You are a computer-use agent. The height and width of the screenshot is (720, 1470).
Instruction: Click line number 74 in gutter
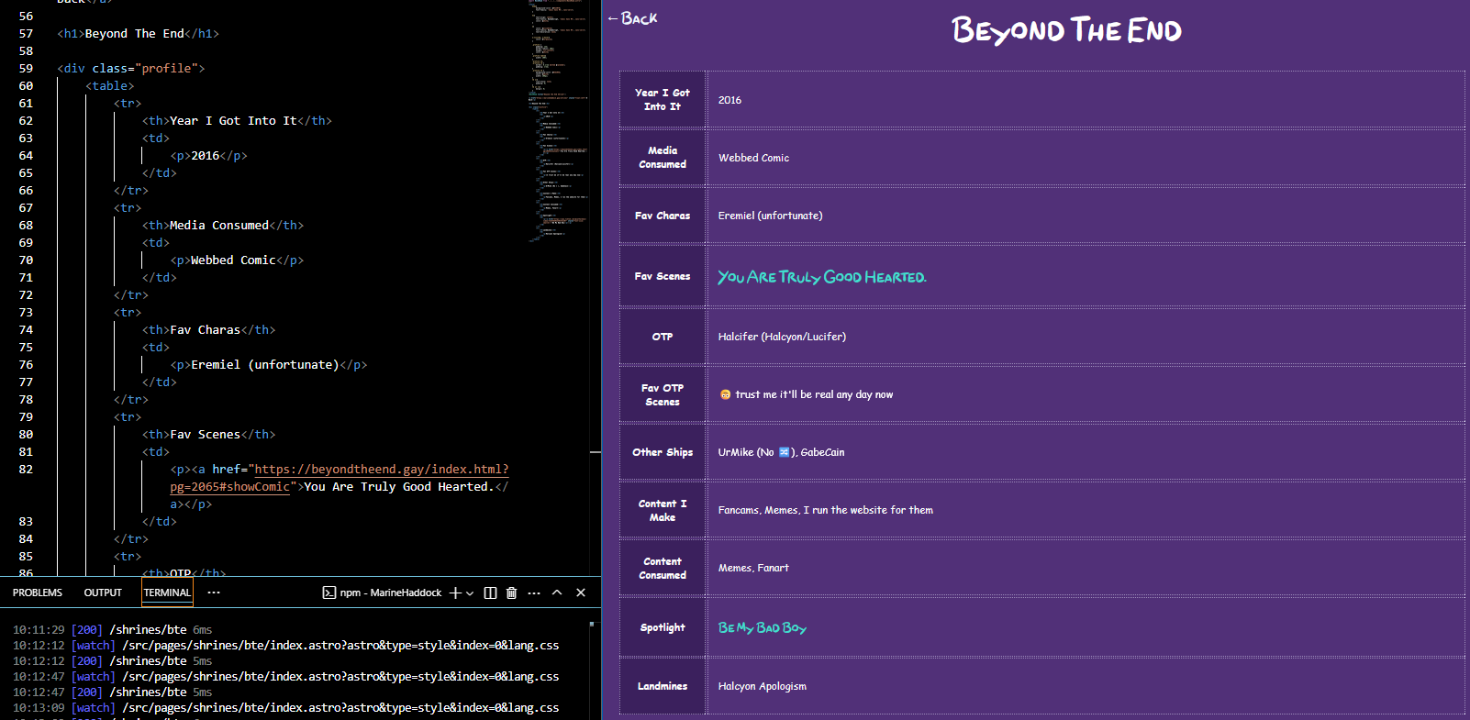pos(26,330)
